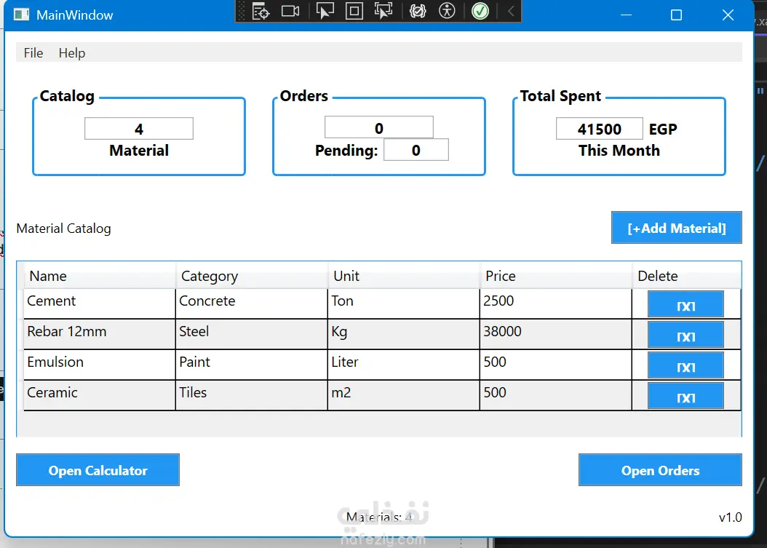Viewport: 767px width, 548px height.
Task: Click the 2500 price cell
Action: (556, 304)
